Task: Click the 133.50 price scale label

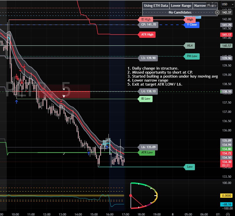Action: point(226,177)
